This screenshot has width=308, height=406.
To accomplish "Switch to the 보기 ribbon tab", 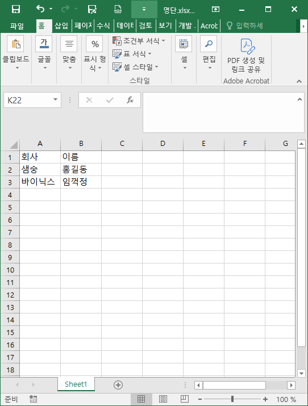I will pos(165,26).
